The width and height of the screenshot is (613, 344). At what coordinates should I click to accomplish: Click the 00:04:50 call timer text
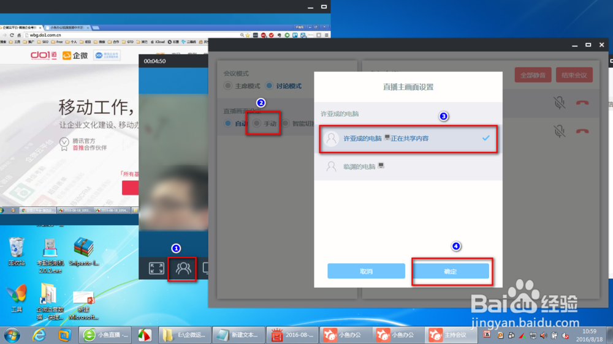coord(154,61)
